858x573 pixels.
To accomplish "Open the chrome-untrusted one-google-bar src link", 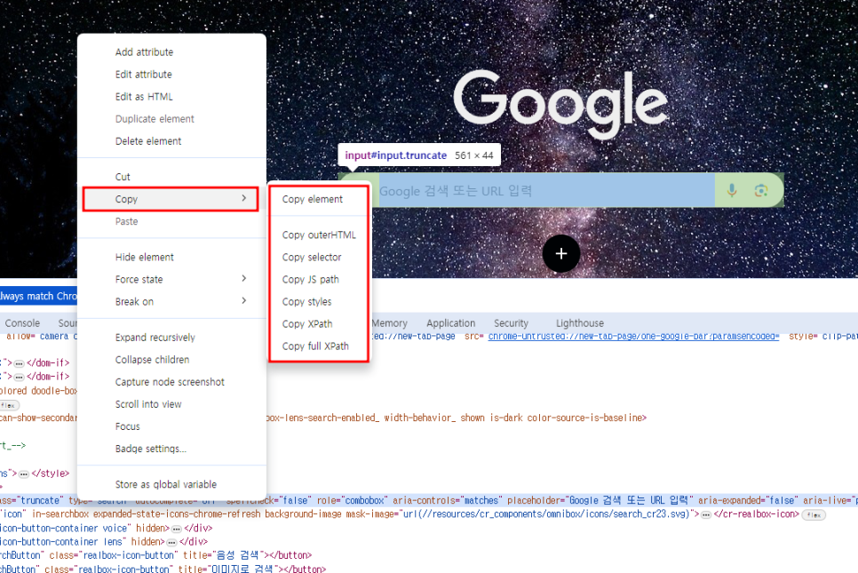I will [x=633, y=336].
